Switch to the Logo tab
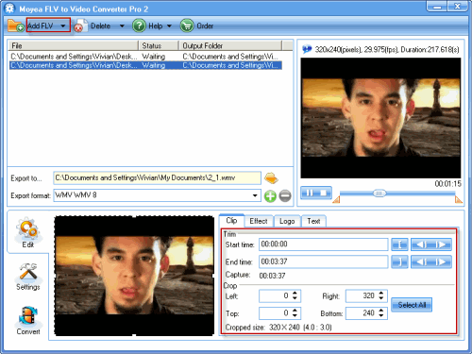Image resolution: width=472 pixels, height=354 pixels. tap(287, 221)
